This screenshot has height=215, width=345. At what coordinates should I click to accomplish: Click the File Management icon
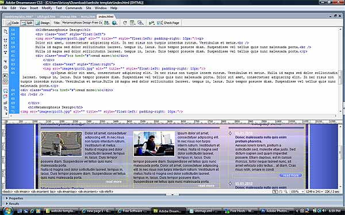pyautogui.click(x=107, y=23)
